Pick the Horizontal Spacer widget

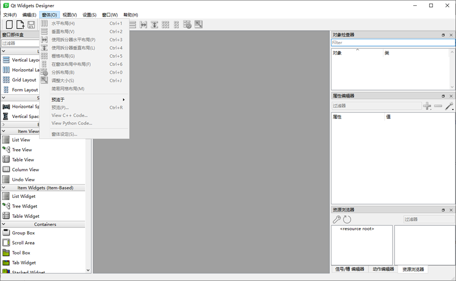20,106
